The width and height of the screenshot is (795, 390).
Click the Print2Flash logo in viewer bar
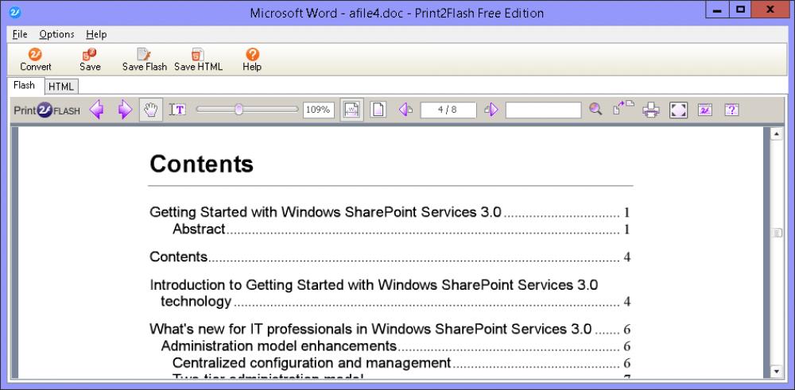(x=47, y=110)
